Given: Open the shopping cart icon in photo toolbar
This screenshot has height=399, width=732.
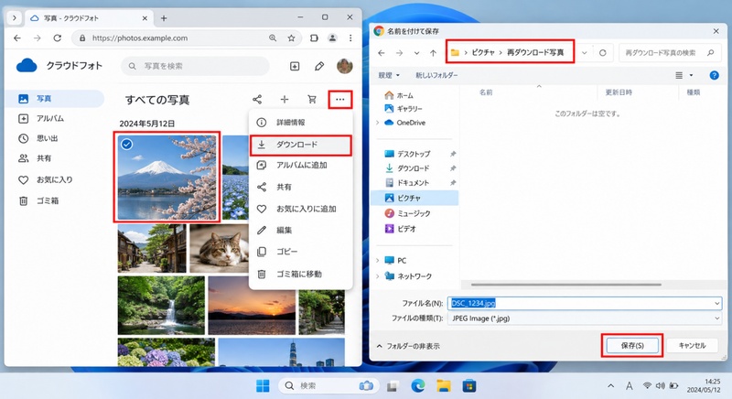Looking at the screenshot, I should 312,100.
